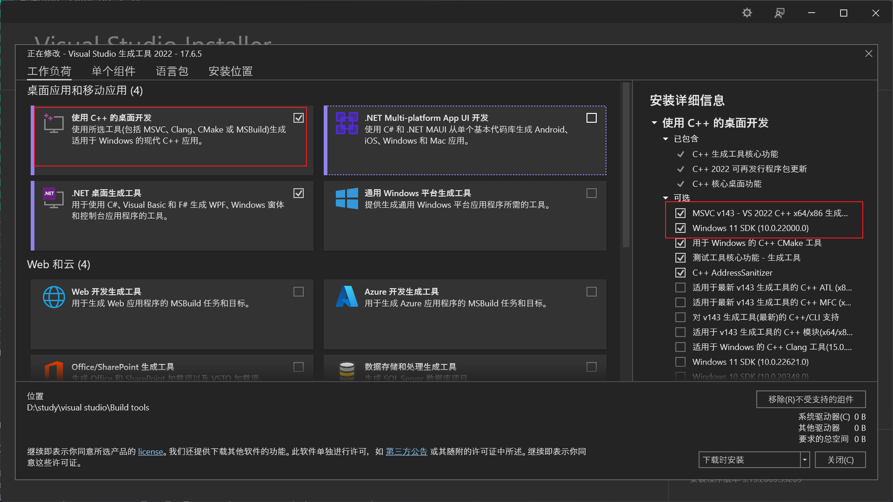Uncheck the C++ AddressSanitizer option

(680, 273)
